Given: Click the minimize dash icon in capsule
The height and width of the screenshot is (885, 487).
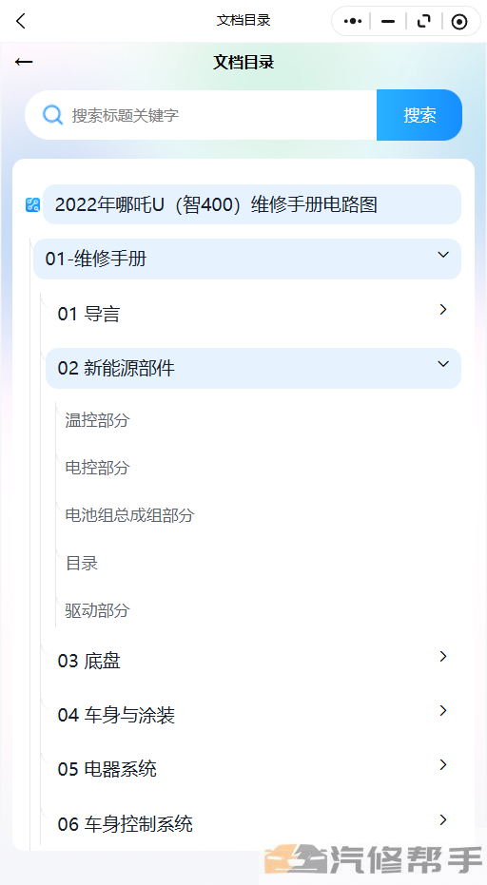Looking at the screenshot, I should point(388,22).
